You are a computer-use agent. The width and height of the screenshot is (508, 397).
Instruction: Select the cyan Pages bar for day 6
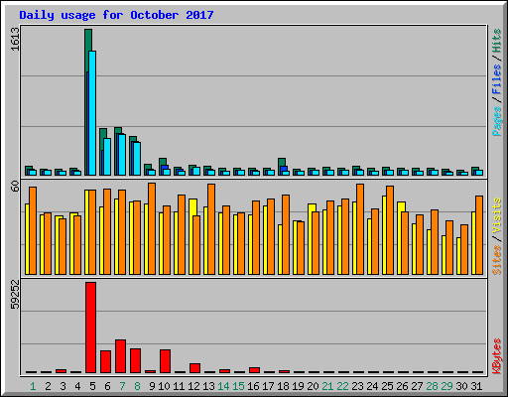pyautogui.click(x=107, y=157)
